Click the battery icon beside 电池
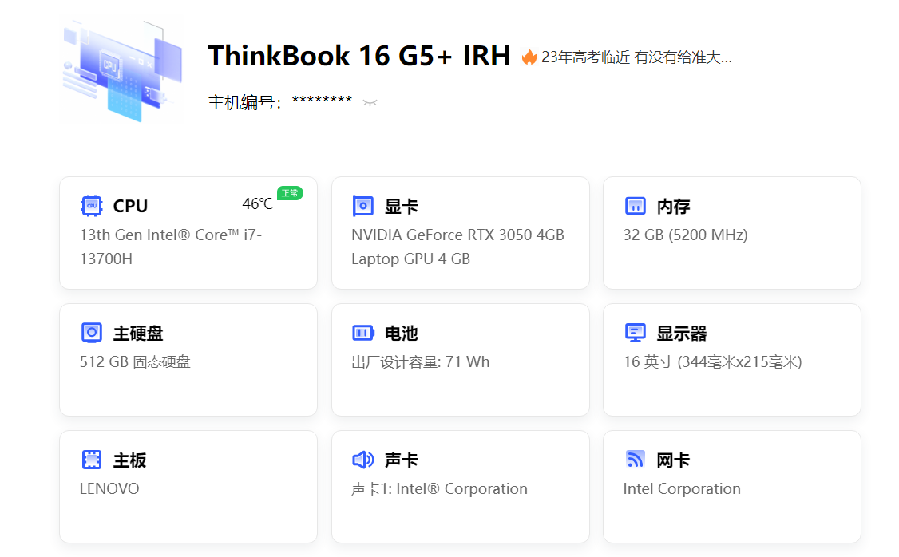 click(x=363, y=333)
